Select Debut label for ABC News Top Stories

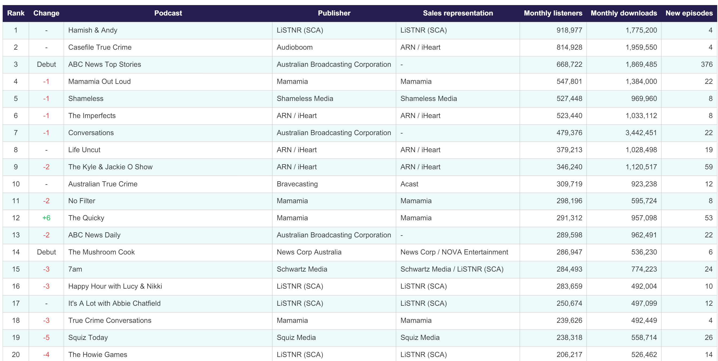pos(46,64)
